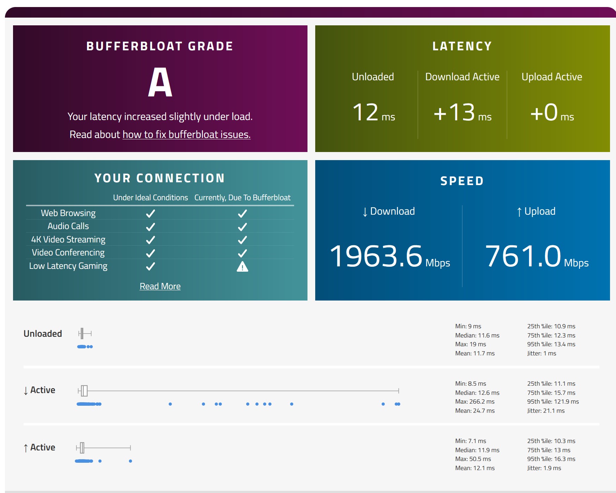Click the Unloaded latency box plot
Screen dimensions: 616x493
(x=85, y=333)
